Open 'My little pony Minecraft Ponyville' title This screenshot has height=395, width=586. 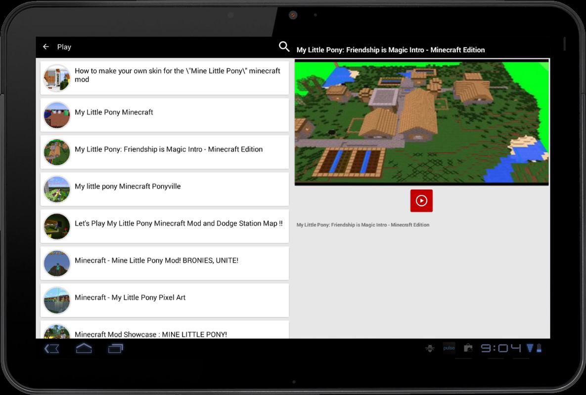[128, 186]
